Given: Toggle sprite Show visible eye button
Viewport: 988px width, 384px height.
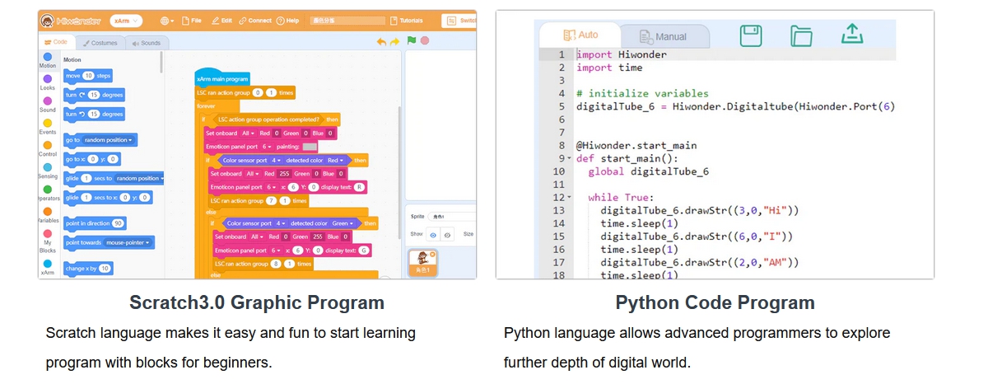Looking at the screenshot, I should (434, 234).
